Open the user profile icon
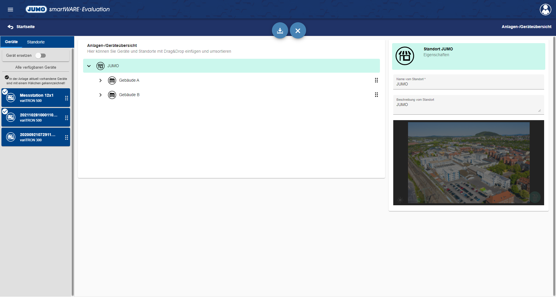 545,10
